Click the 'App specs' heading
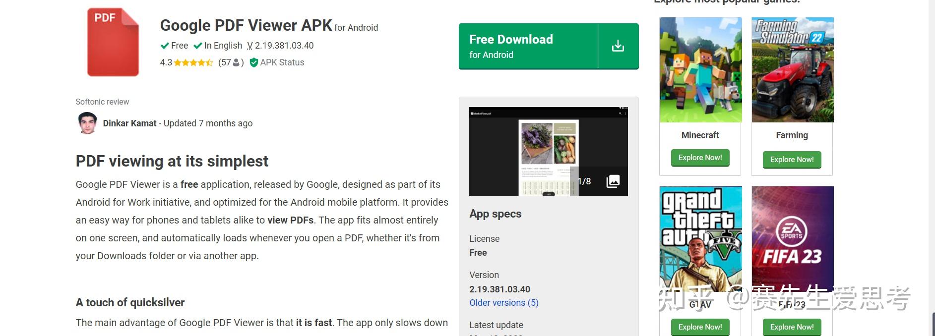Viewport: 935px width, 336px height. pyautogui.click(x=496, y=214)
